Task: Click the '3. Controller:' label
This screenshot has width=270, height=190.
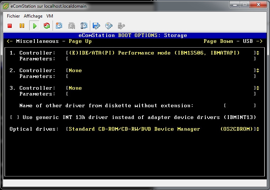Action: [33, 88]
